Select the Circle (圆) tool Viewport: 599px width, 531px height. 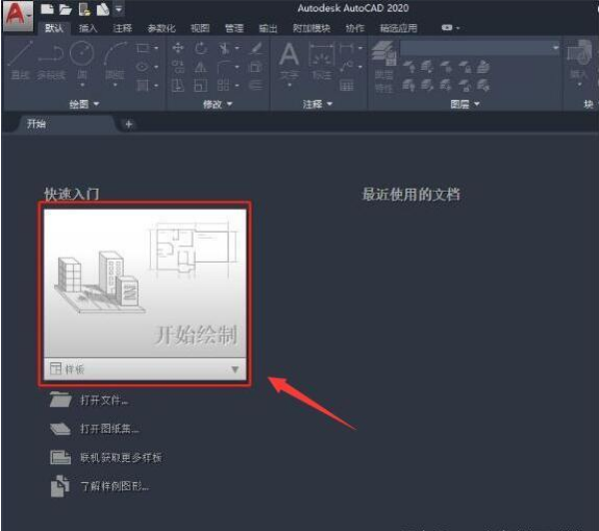click(81, 60)
